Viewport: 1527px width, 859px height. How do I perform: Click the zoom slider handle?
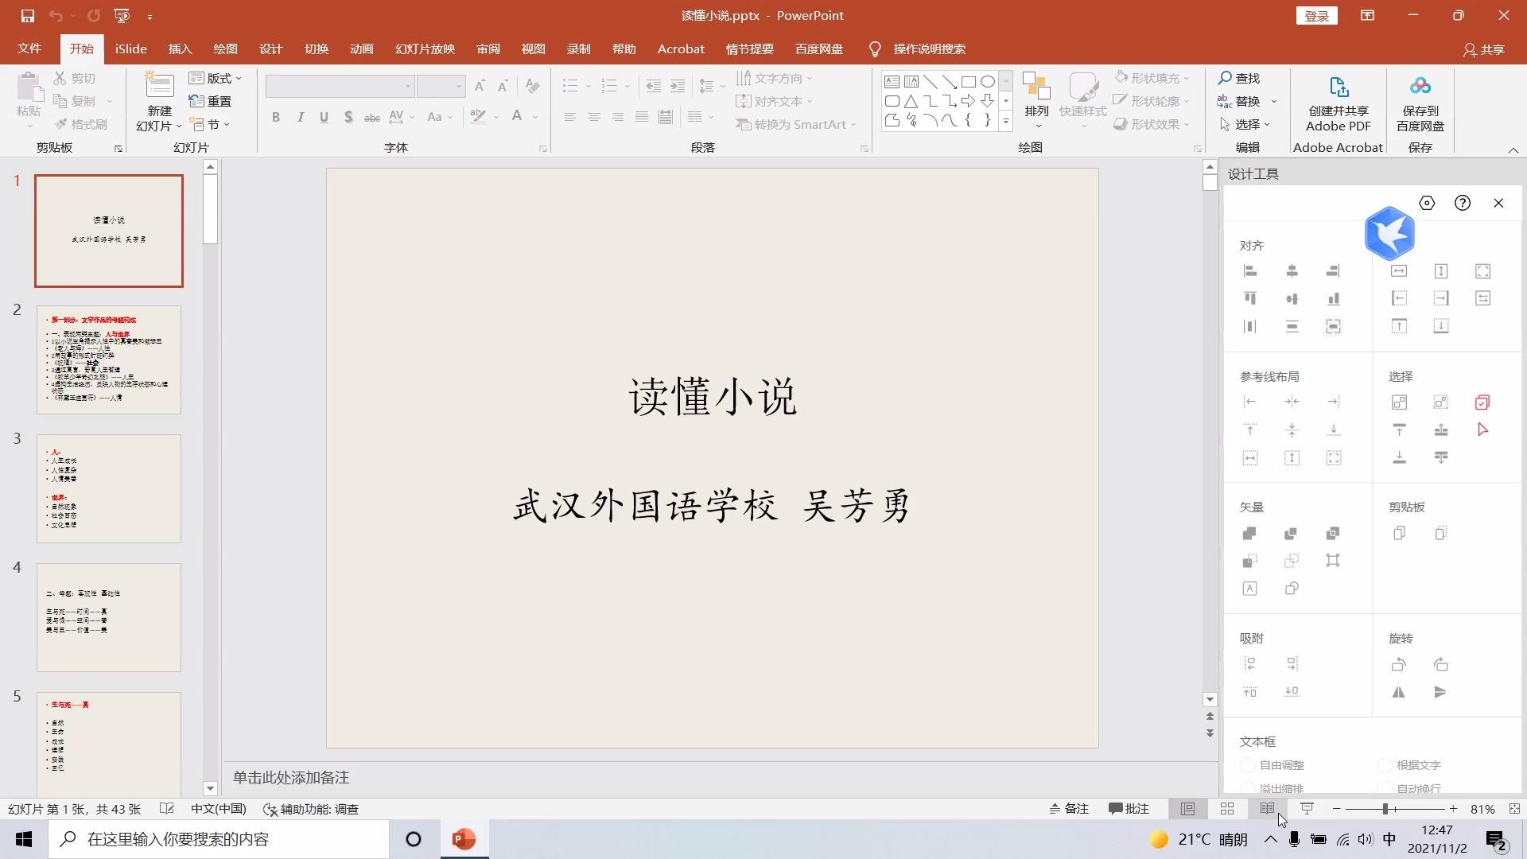pos(1385,809)
